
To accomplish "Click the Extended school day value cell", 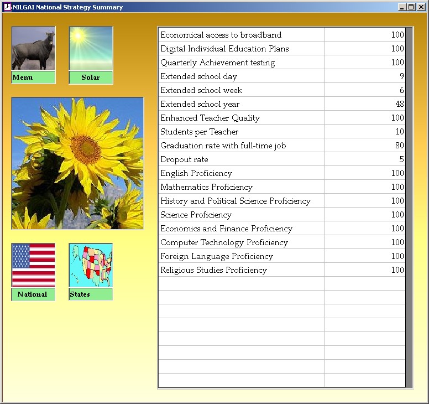I will (364, 76).
